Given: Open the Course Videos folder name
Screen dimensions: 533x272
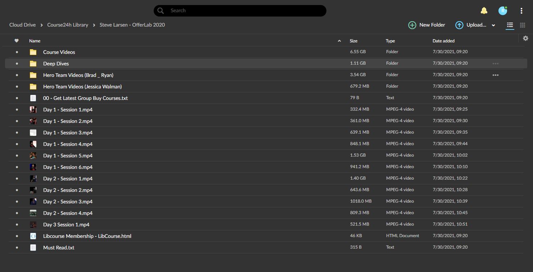Looking at the screenshot, I should point(59,52).
